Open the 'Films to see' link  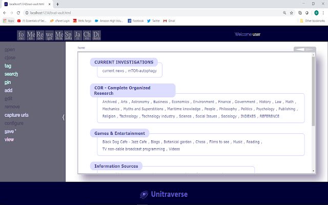(219, 142)
